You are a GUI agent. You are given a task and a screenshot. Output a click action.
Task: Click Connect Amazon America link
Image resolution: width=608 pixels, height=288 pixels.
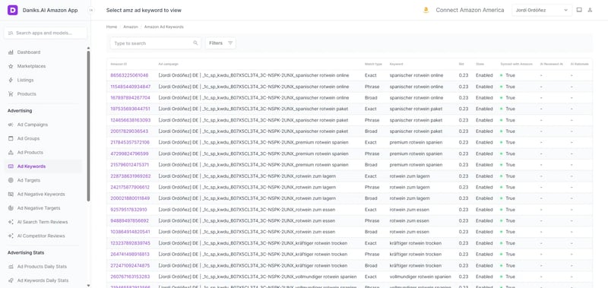point(470,10)
